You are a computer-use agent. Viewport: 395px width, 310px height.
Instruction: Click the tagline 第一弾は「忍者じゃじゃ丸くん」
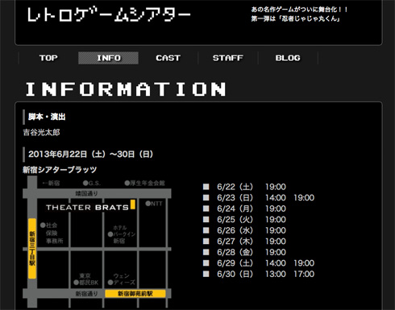click(296, 19)
